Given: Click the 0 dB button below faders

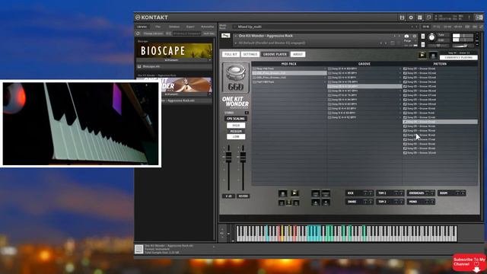Looking at the screenshot, I should (x=228, y=196).
